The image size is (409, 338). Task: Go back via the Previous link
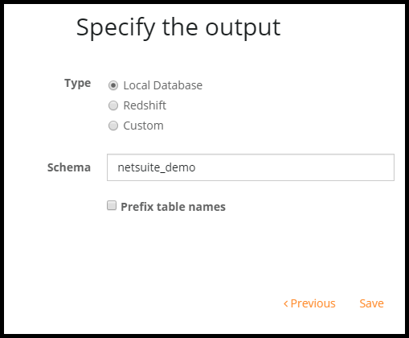(309, 303)
